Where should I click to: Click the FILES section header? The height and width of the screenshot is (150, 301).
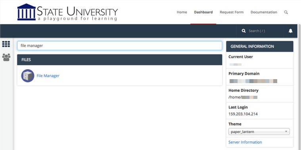[120, 60]
